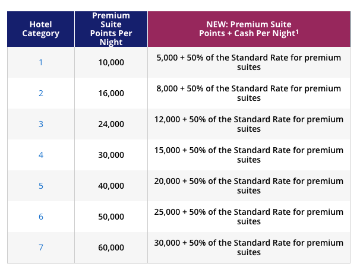Click Premium Suite Points Per Night header
360x273 pixels.
(111, 28)
